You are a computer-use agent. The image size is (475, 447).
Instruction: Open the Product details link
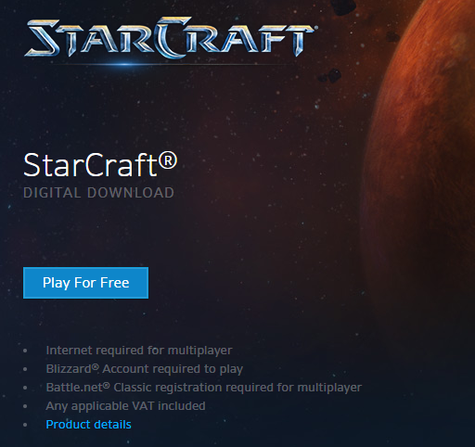(x=88, y=425)
